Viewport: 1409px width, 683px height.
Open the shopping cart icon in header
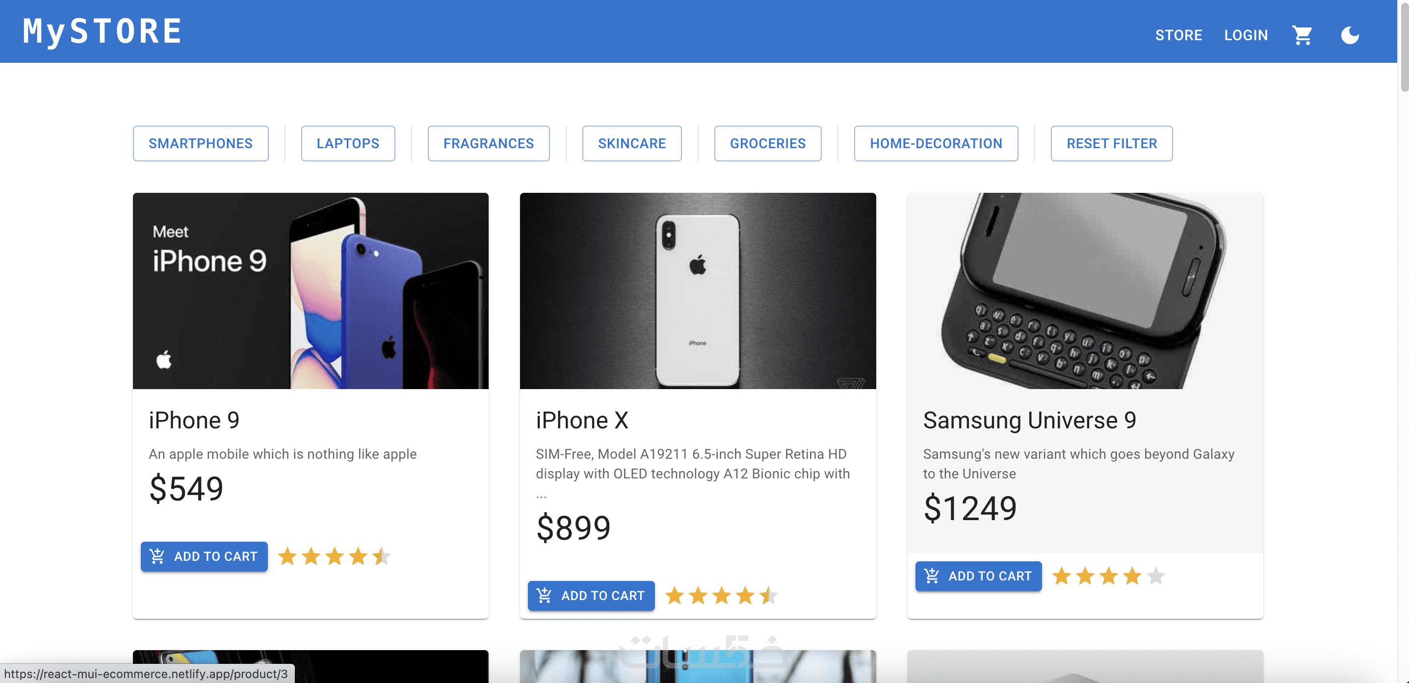(x=1302, y=35)
